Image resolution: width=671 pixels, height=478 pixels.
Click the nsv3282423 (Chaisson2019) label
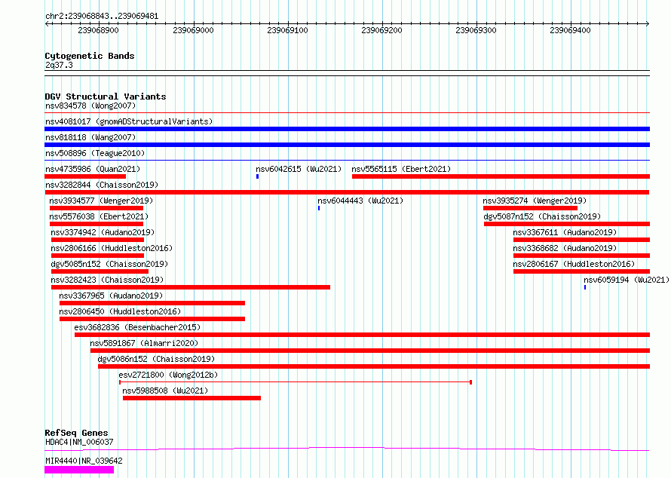[107, 280]
